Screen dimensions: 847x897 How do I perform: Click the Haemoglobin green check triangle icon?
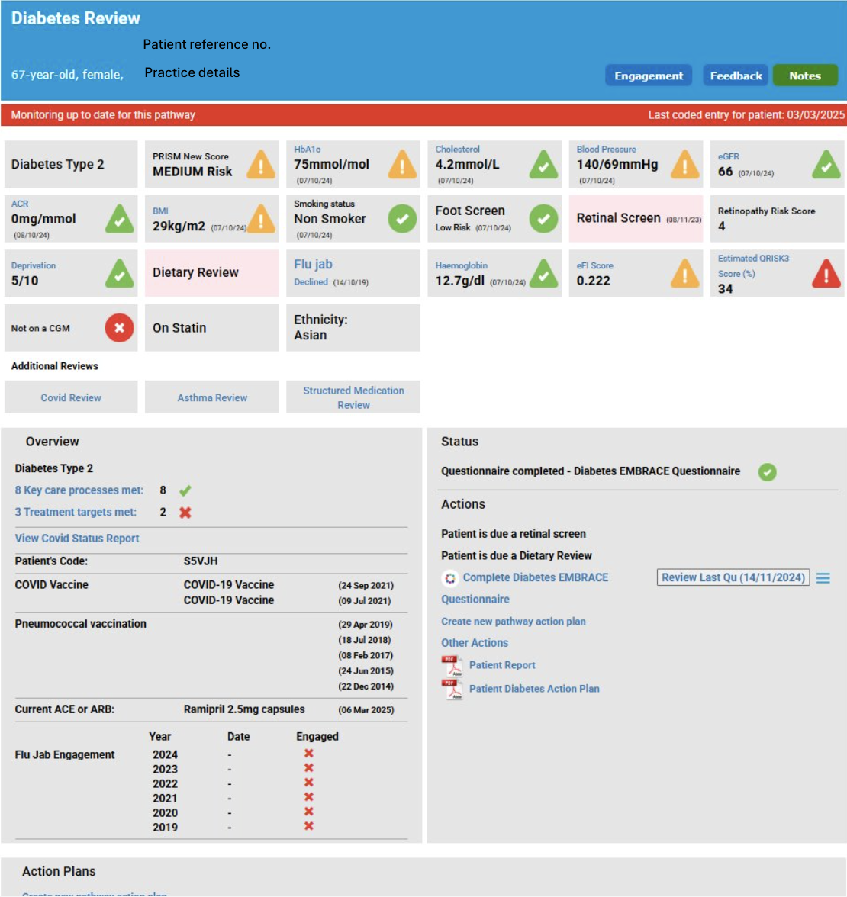(543, 273)
